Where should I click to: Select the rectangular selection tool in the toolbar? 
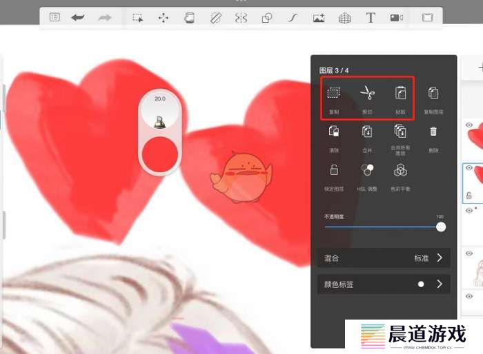click(x=138, y=18)
